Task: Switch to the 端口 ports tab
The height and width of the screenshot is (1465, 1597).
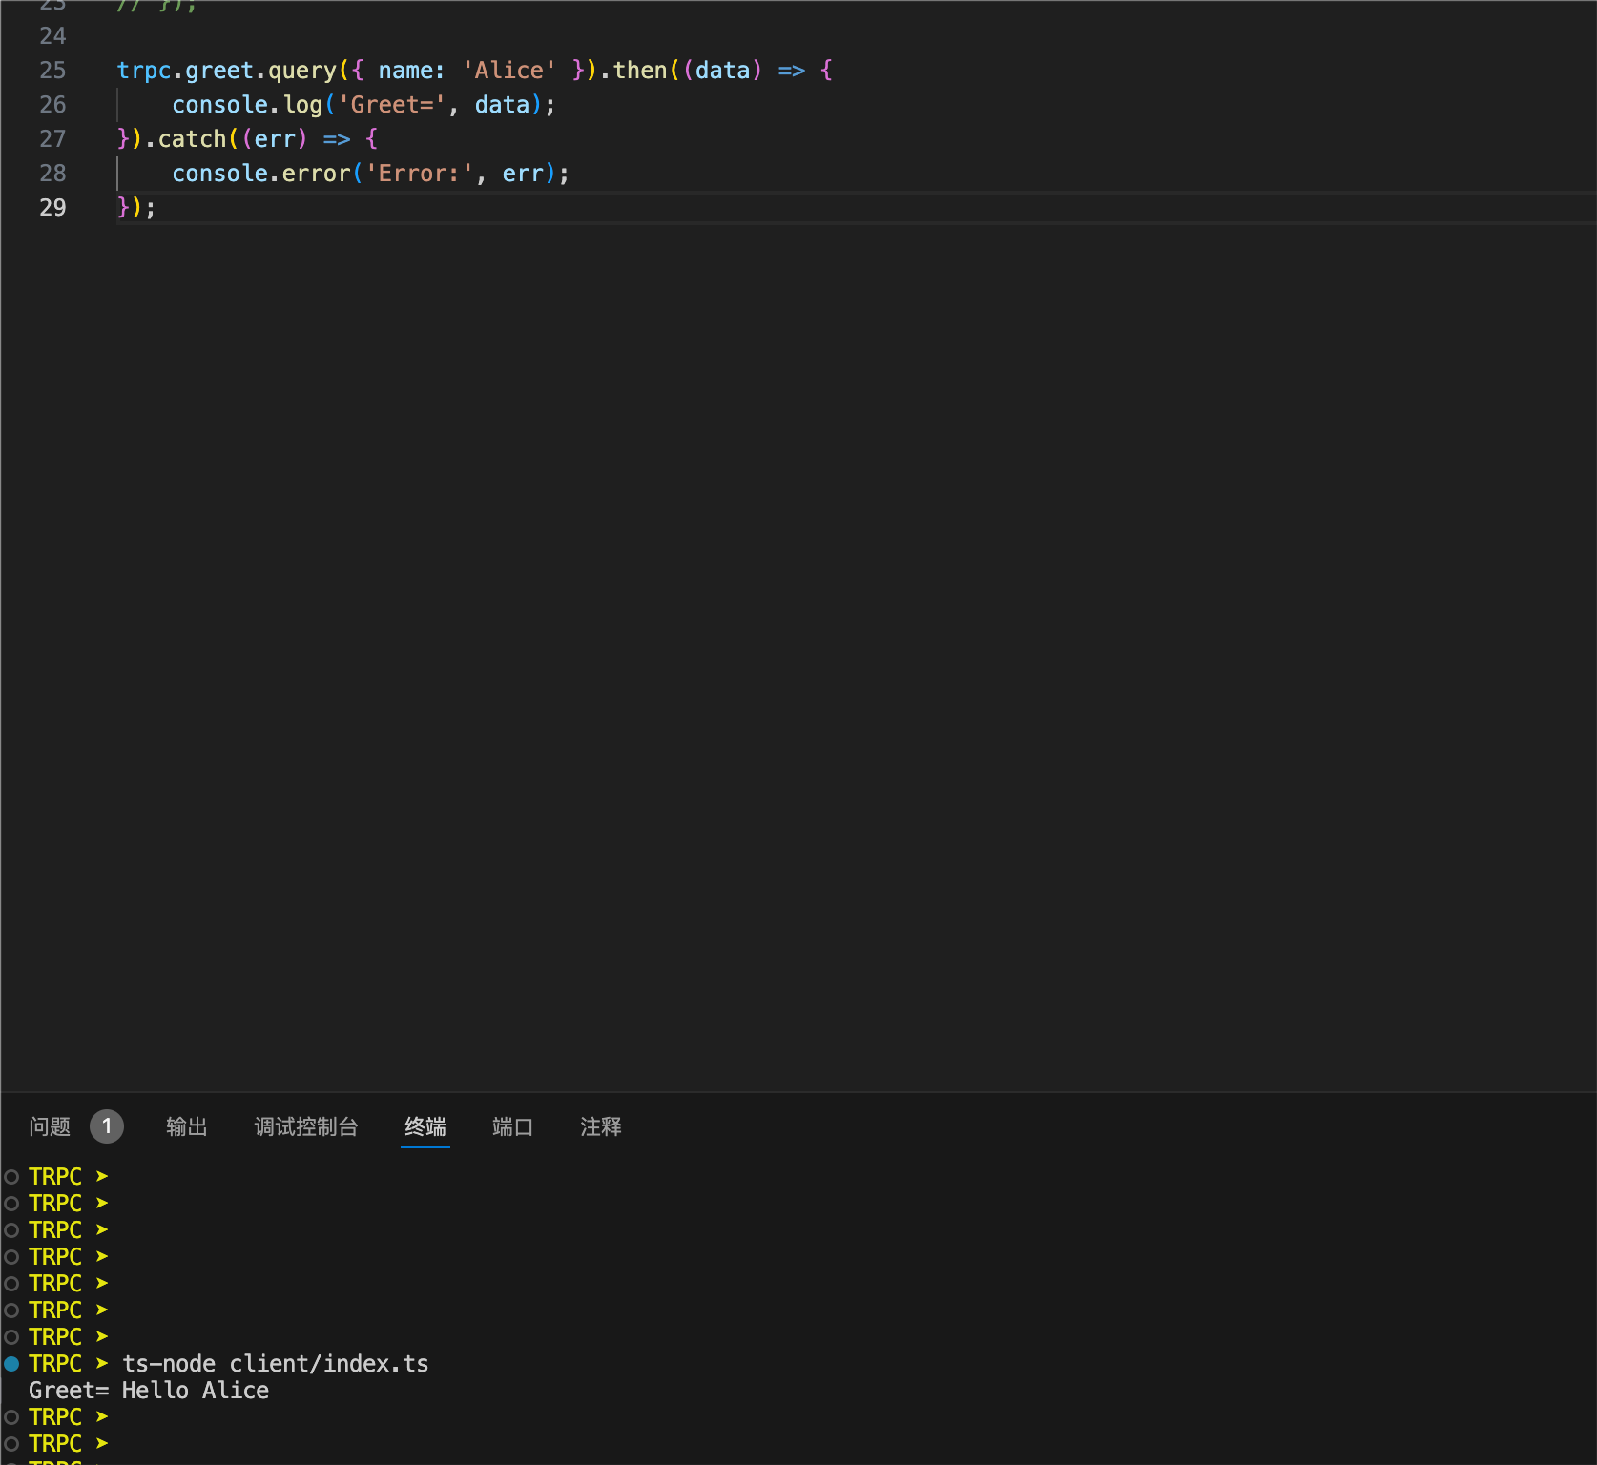Action: click(513, 1126)
